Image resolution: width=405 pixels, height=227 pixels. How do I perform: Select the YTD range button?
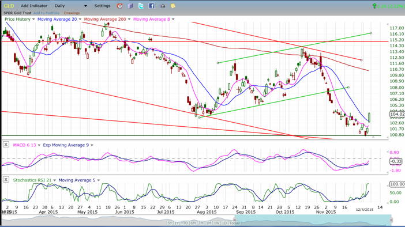tap(184, 223)
